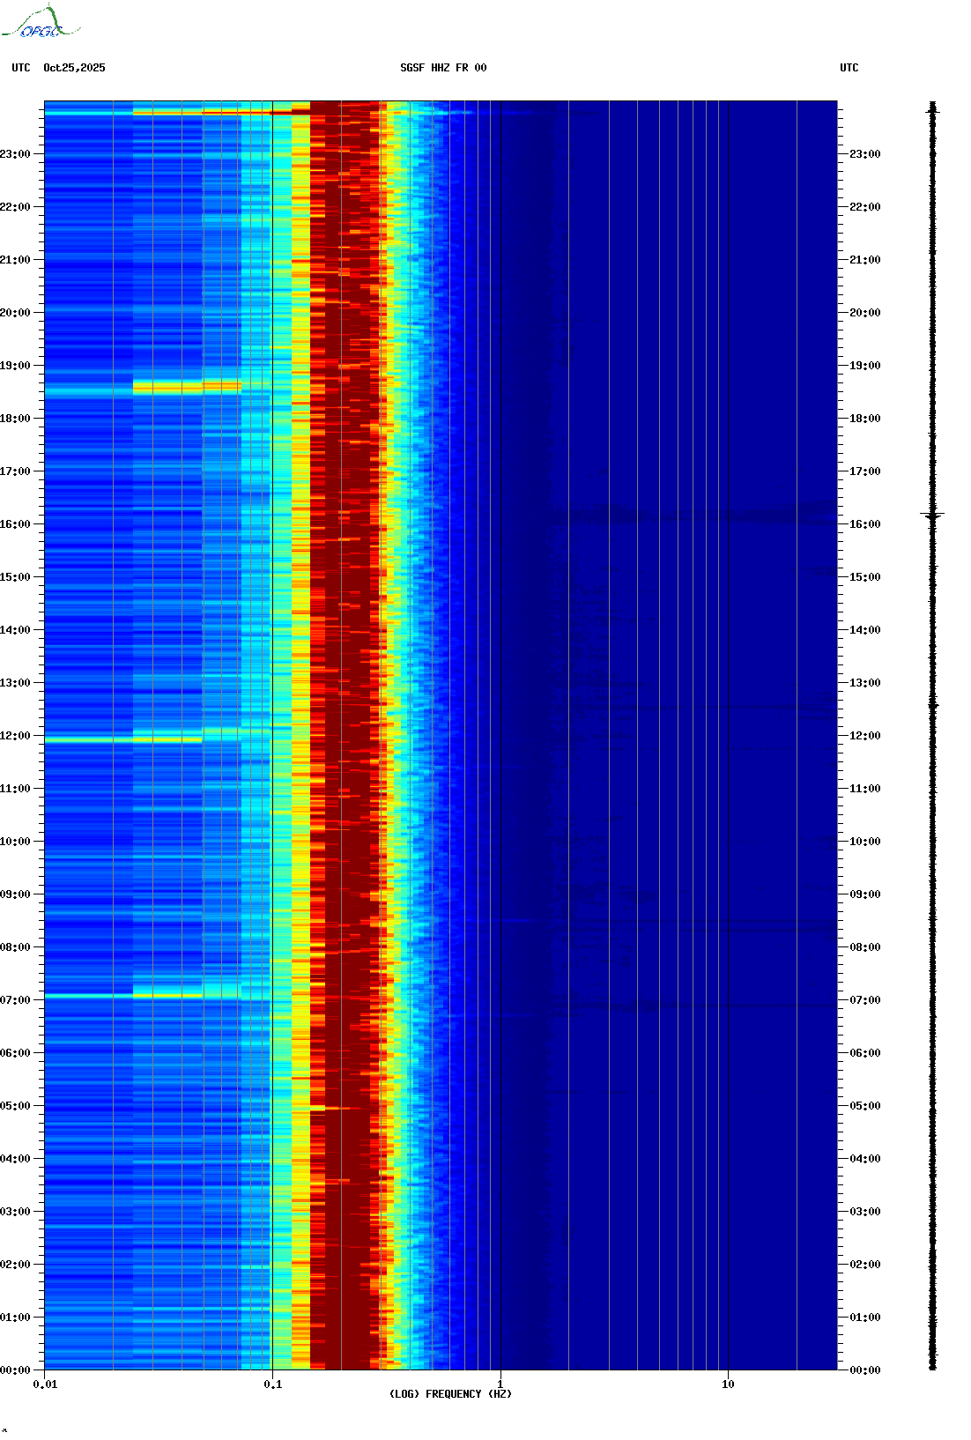Select the 12:00 time label on left axis
Screen dimensions: 971x1440
coord(16,736)
